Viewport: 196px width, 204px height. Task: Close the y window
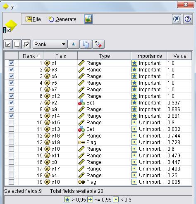coord(186,5)
